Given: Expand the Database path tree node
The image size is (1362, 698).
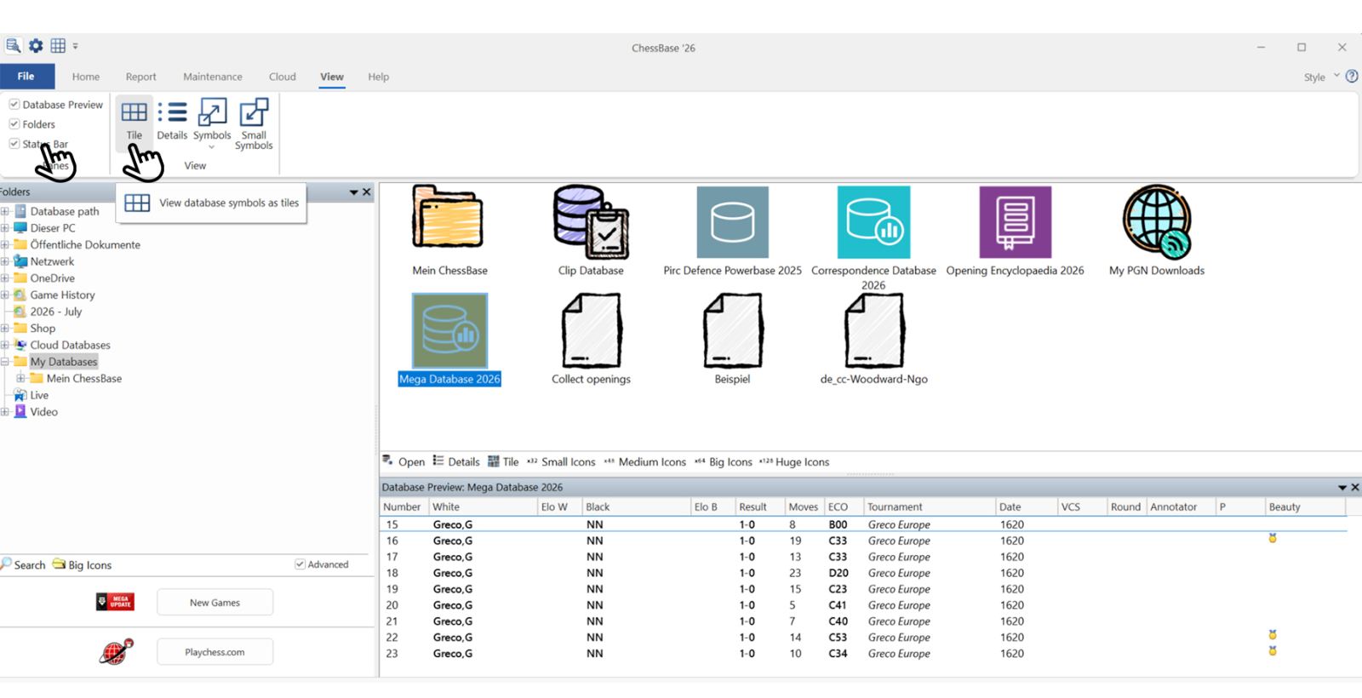Looking at the screenshot, I should (x=5, y=211).
